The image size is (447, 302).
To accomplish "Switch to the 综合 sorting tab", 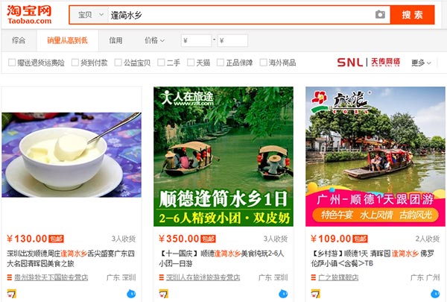I will pos(19,40).
